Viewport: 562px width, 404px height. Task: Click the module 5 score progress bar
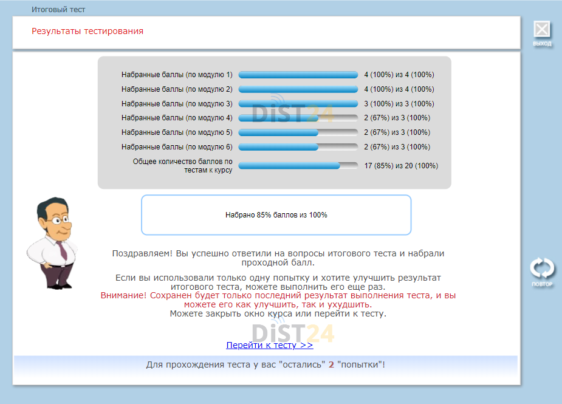298,132
